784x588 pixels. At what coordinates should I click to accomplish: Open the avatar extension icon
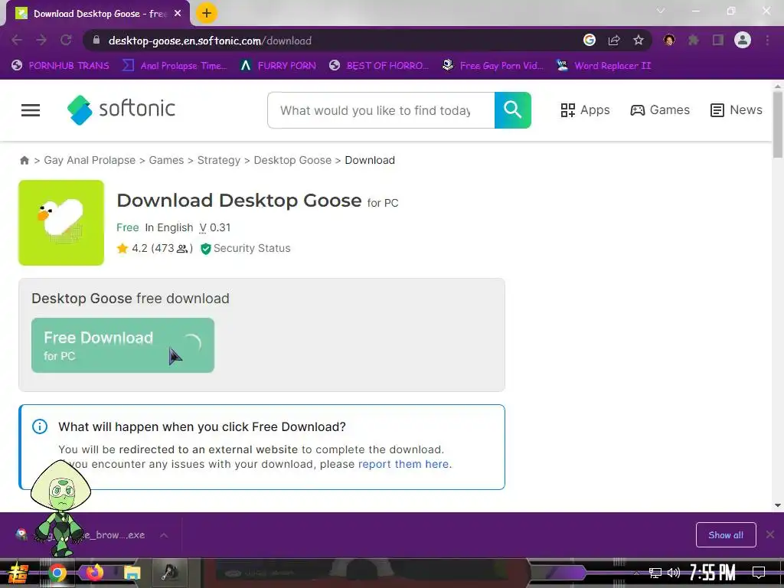(x=669, y=40)
